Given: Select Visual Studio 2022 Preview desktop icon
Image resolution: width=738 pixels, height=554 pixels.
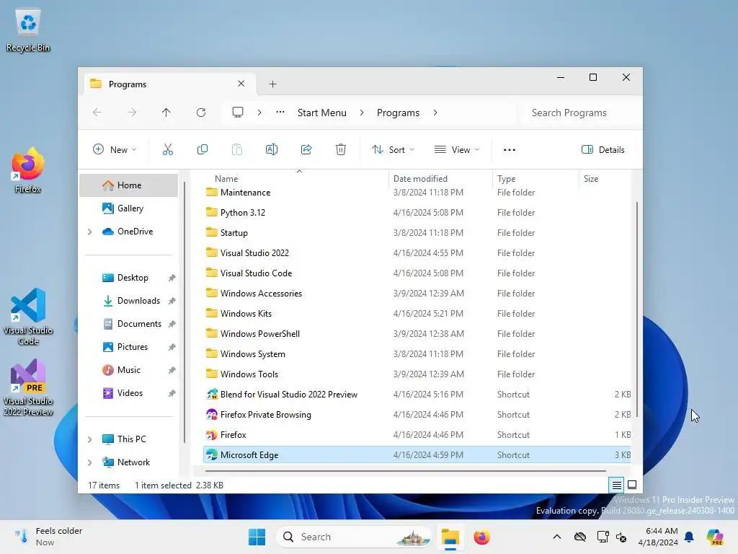Looking at the screenshot, I should (x=28, y=387).
